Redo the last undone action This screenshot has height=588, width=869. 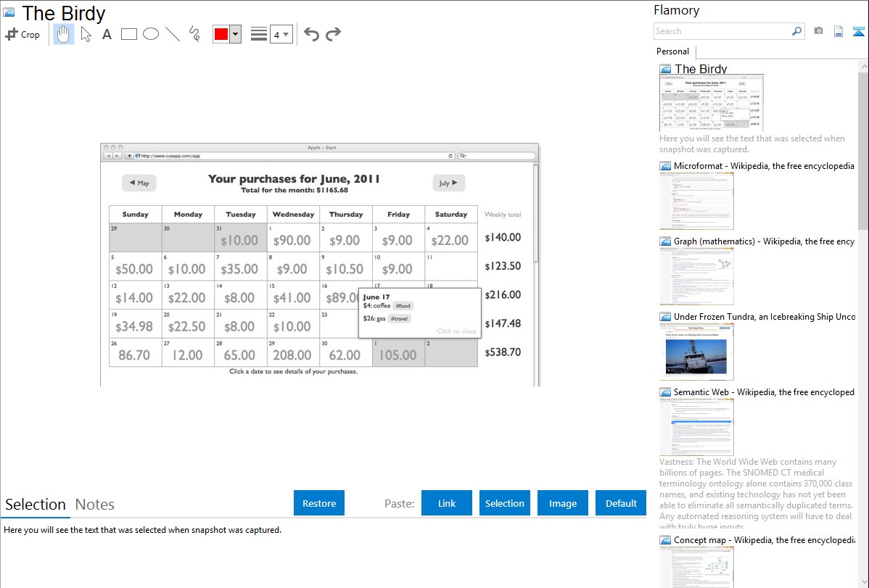click(x=334, y=34)
